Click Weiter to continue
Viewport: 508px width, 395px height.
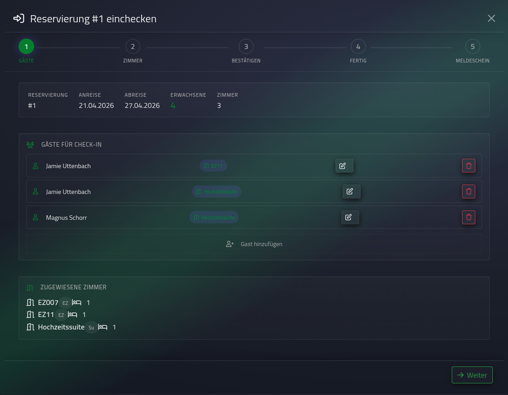(472, 375)
